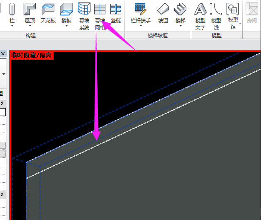The height and width of the screenshot is (220, 261).
Task: Select the 天花板 (Ceiling) tool
Action: [48, 13]
